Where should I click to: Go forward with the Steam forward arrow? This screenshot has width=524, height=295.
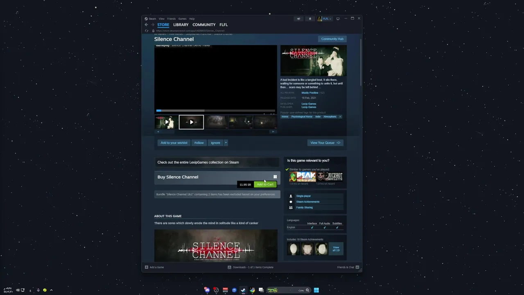click(x=152, y=25)
